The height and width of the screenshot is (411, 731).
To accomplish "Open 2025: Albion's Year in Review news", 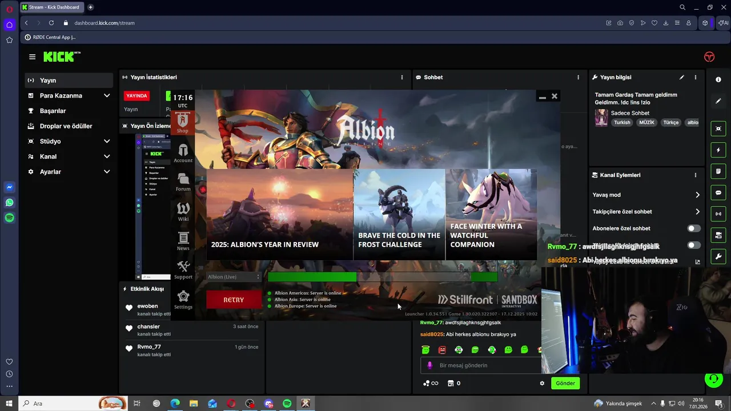I will tap(280, 215).
